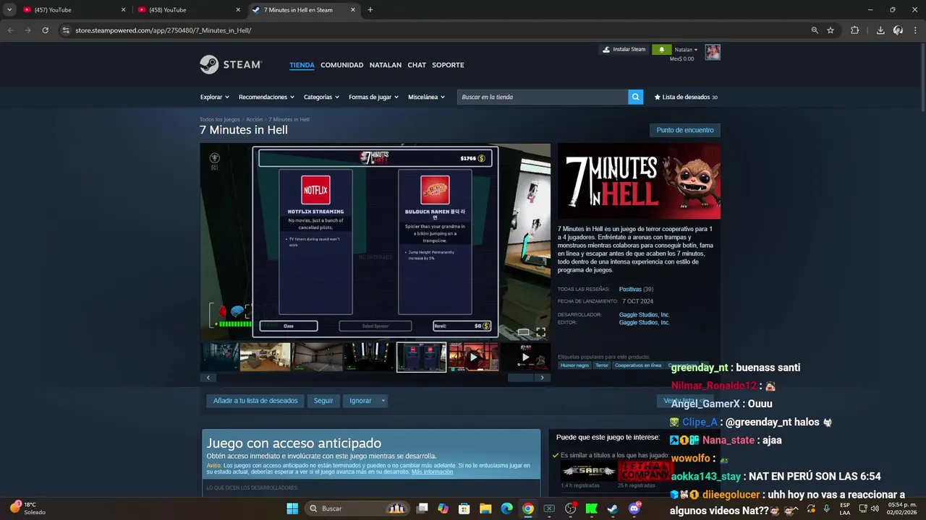Select the video thumbnail with play icon
The width and height of the screenshot is (926, 520).
point(474,357)
